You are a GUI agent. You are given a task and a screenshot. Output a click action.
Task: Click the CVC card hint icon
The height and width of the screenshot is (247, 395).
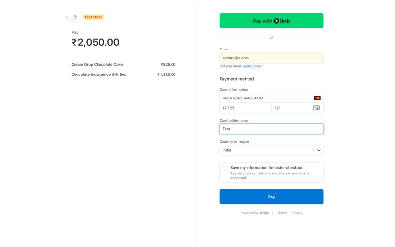[x=316, y=108]
